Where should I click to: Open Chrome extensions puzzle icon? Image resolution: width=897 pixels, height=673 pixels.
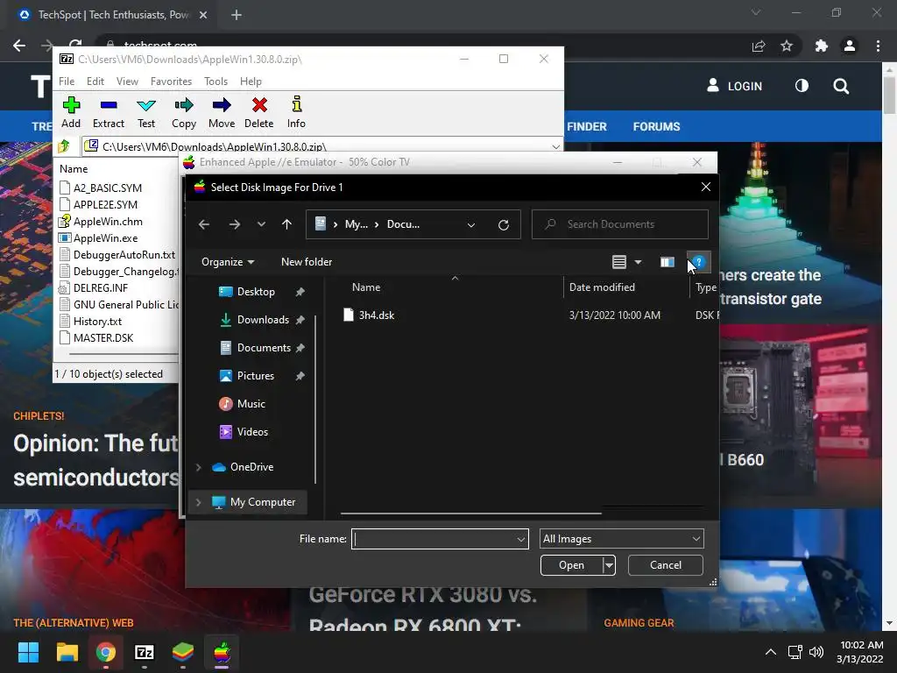click(x=822, y=46)
